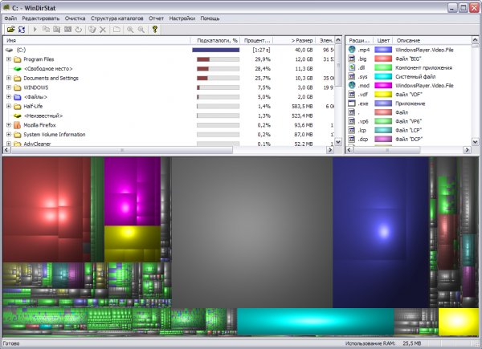482x349 pixels.
Task: Open the Отчет menu
Action: tap(156, 18)
